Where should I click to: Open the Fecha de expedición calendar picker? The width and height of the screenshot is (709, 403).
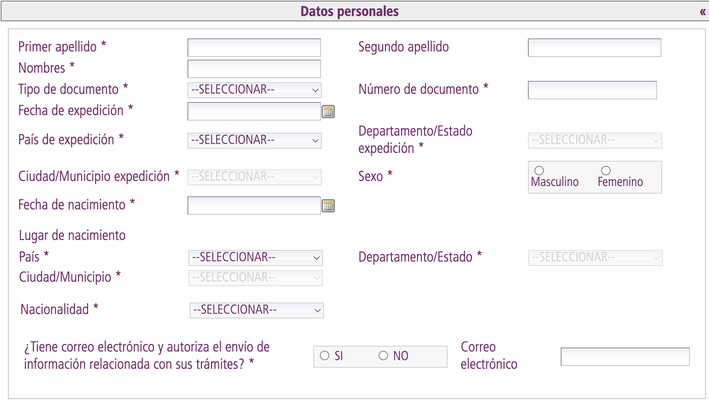click(328, 112)
